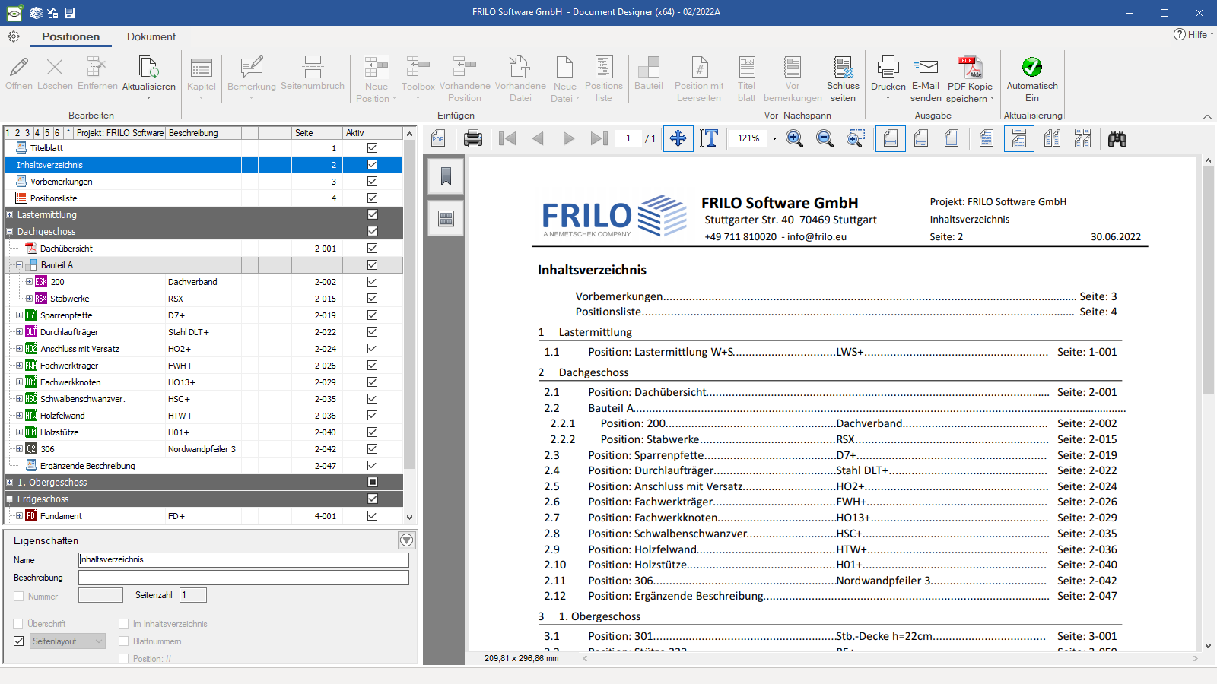The width and height of the screenshot is (1217, 684).
Task: Select the pan/move tool
Action: [678, 138]
